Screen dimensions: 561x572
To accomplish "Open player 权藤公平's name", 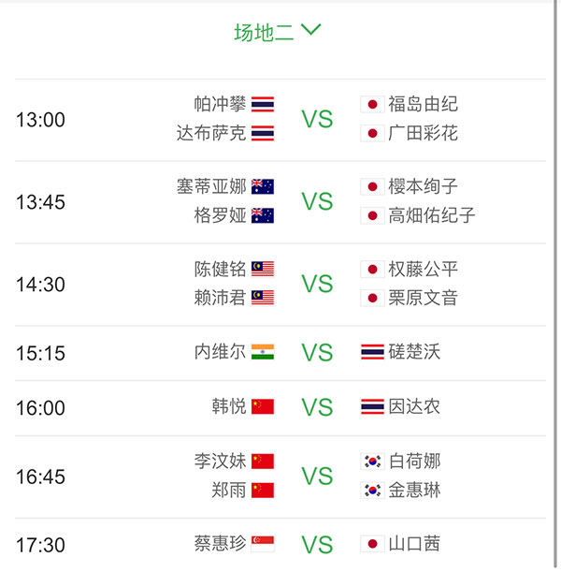I will (x=424, y=269).
